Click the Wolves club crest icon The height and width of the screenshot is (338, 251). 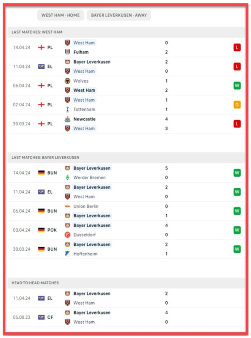pyautogui.click(x=67, y=81)
